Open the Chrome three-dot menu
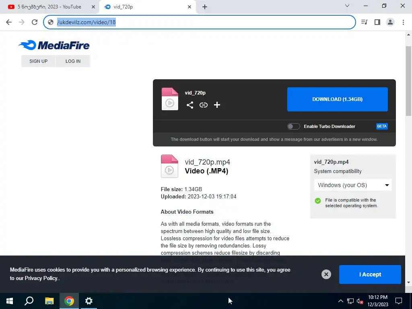Viewport: 412px width, 309px height. pos(403,22)
